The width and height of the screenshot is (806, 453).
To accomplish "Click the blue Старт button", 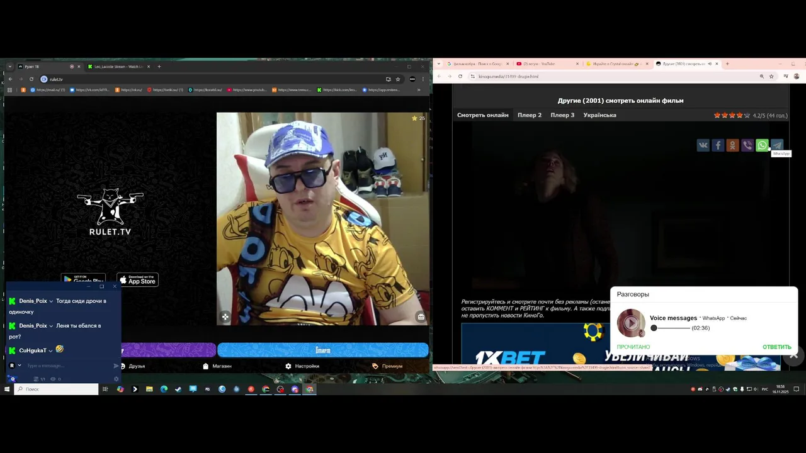I will pos(322,350).
